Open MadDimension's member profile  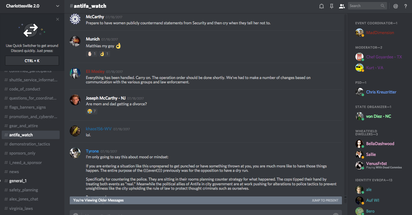point(380,33)
